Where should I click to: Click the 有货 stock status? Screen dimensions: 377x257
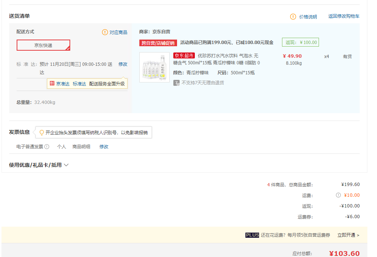click(x=347, y=56)
